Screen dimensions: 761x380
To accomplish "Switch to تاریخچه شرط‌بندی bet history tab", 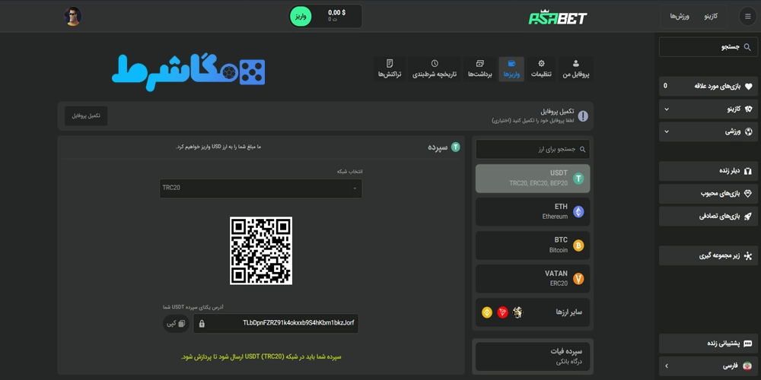I will (x=435, y=69).
